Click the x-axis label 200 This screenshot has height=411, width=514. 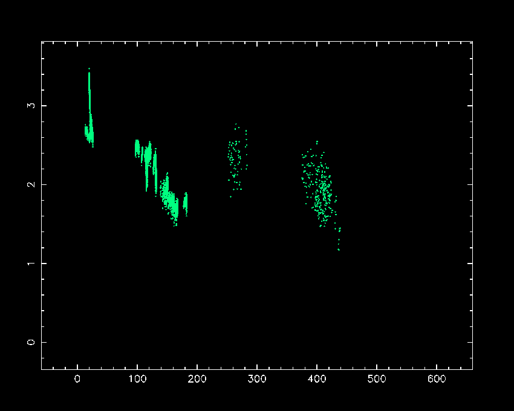(x=197, y=379)
